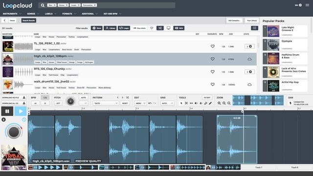The width and height of the screenshot is (313, 176).
Task: Toggle the solo S button
Action: (3, 120)
